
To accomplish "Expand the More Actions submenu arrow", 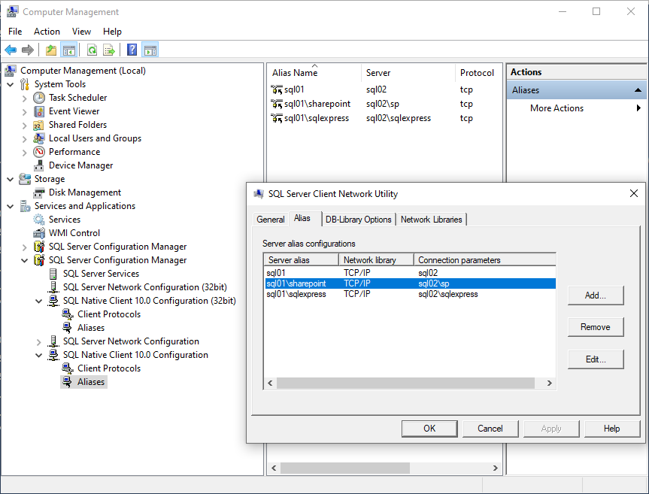I will pyautogui.click(x=638, y=108).
